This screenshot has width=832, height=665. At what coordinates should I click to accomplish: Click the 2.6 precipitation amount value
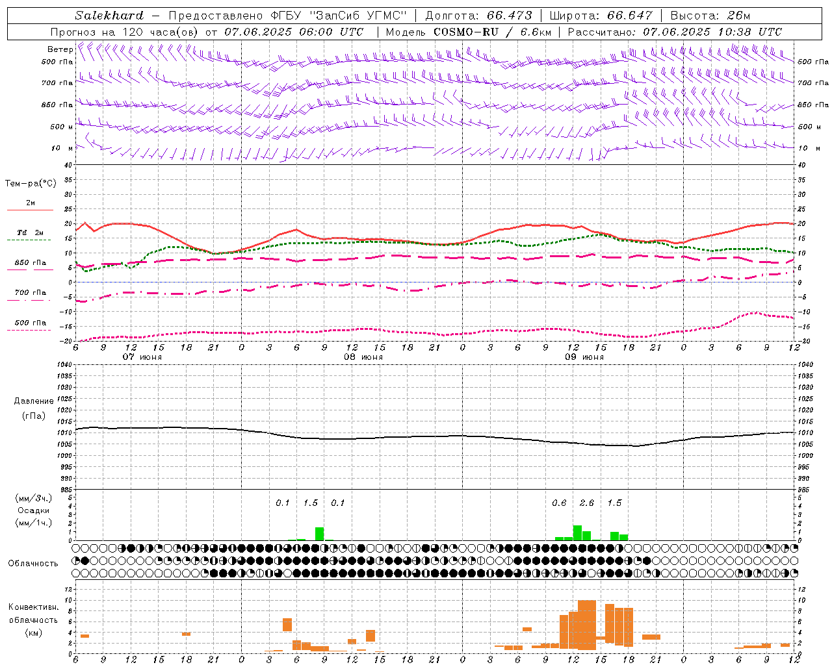click(x=587, y=503)
